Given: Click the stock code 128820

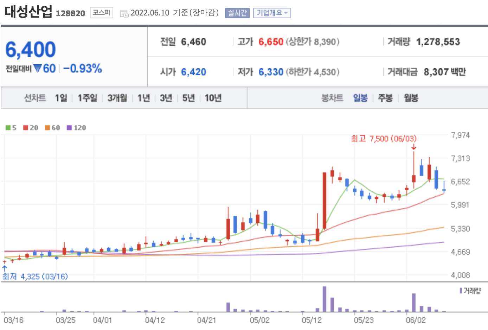Looking at the screenshot, I should 70,13.
